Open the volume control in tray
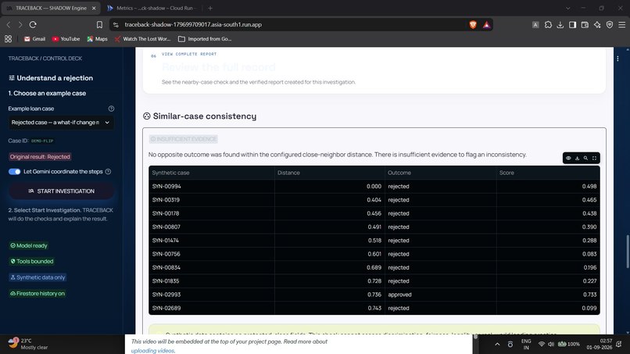Image resolution: width=630 pixels, height=354 pixels. [x=551, y=344]
